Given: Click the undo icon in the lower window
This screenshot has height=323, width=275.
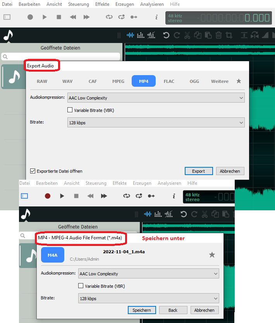Looking at the screenshot, I should coord(183,214).
